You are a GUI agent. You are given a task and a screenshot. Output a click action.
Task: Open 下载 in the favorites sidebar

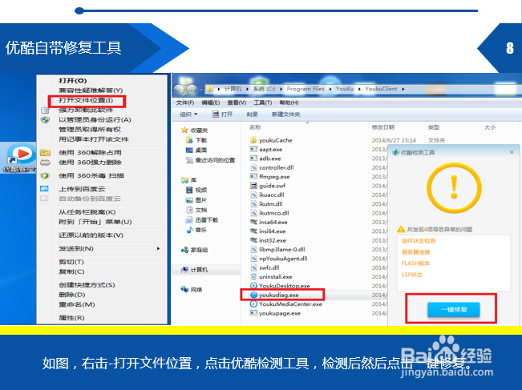[x=201, y=140]
